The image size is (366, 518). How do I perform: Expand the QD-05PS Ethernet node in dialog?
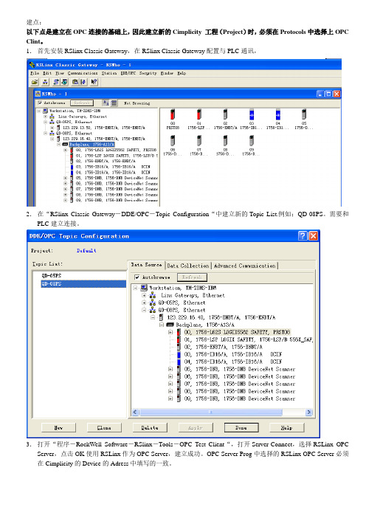pyautogui.click(x=144, y=303)
